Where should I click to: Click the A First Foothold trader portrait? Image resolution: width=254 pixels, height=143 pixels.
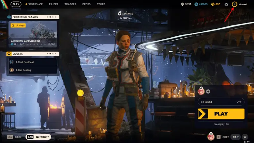[12, 62]
